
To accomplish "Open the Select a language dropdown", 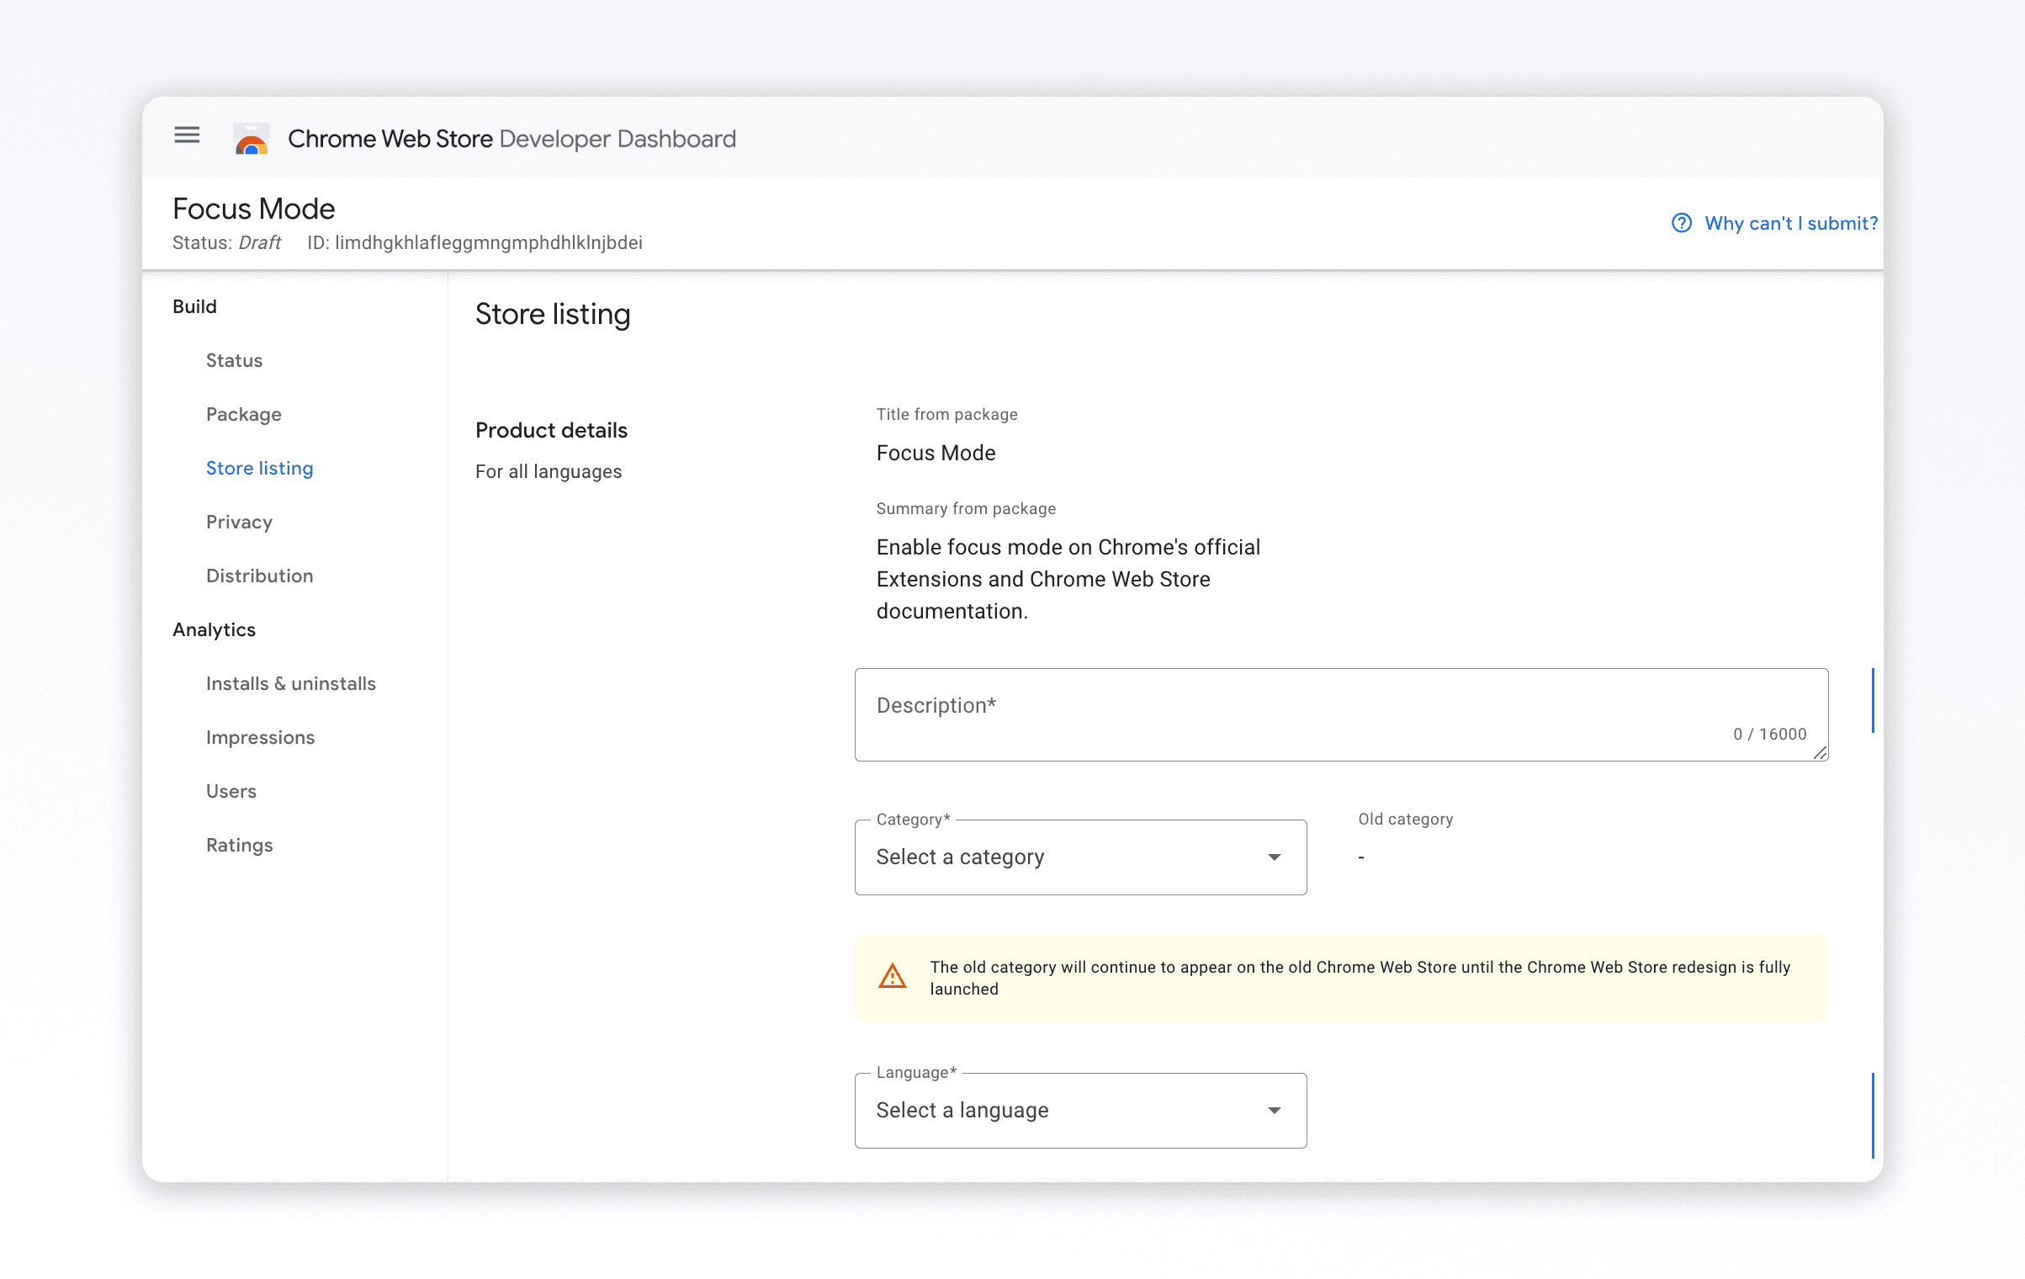I will pyautogui.click(x=1080, y=1110).
